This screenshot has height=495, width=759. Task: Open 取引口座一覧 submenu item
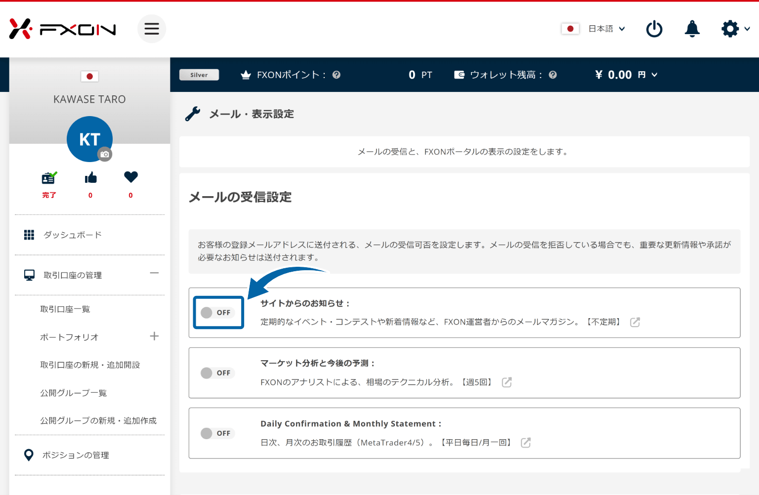point(65,309)
